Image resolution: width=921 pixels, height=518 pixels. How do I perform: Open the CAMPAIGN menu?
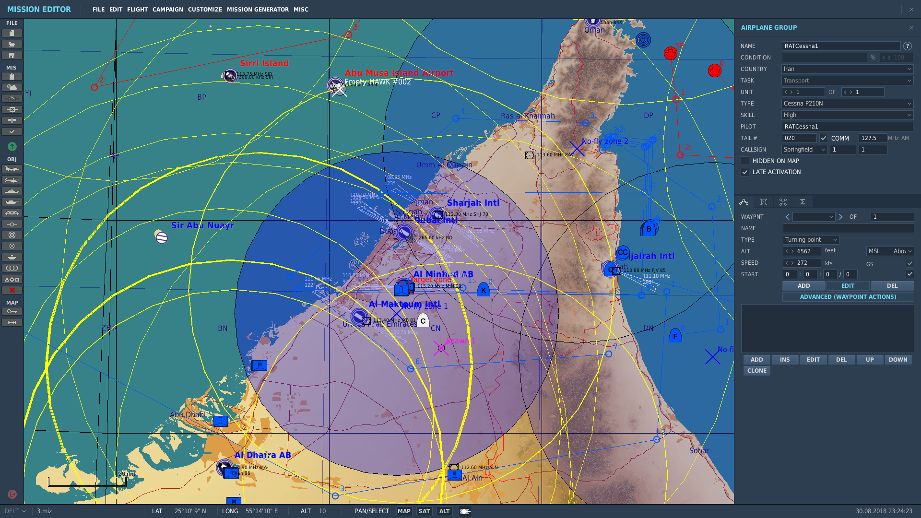click(167, 10)
